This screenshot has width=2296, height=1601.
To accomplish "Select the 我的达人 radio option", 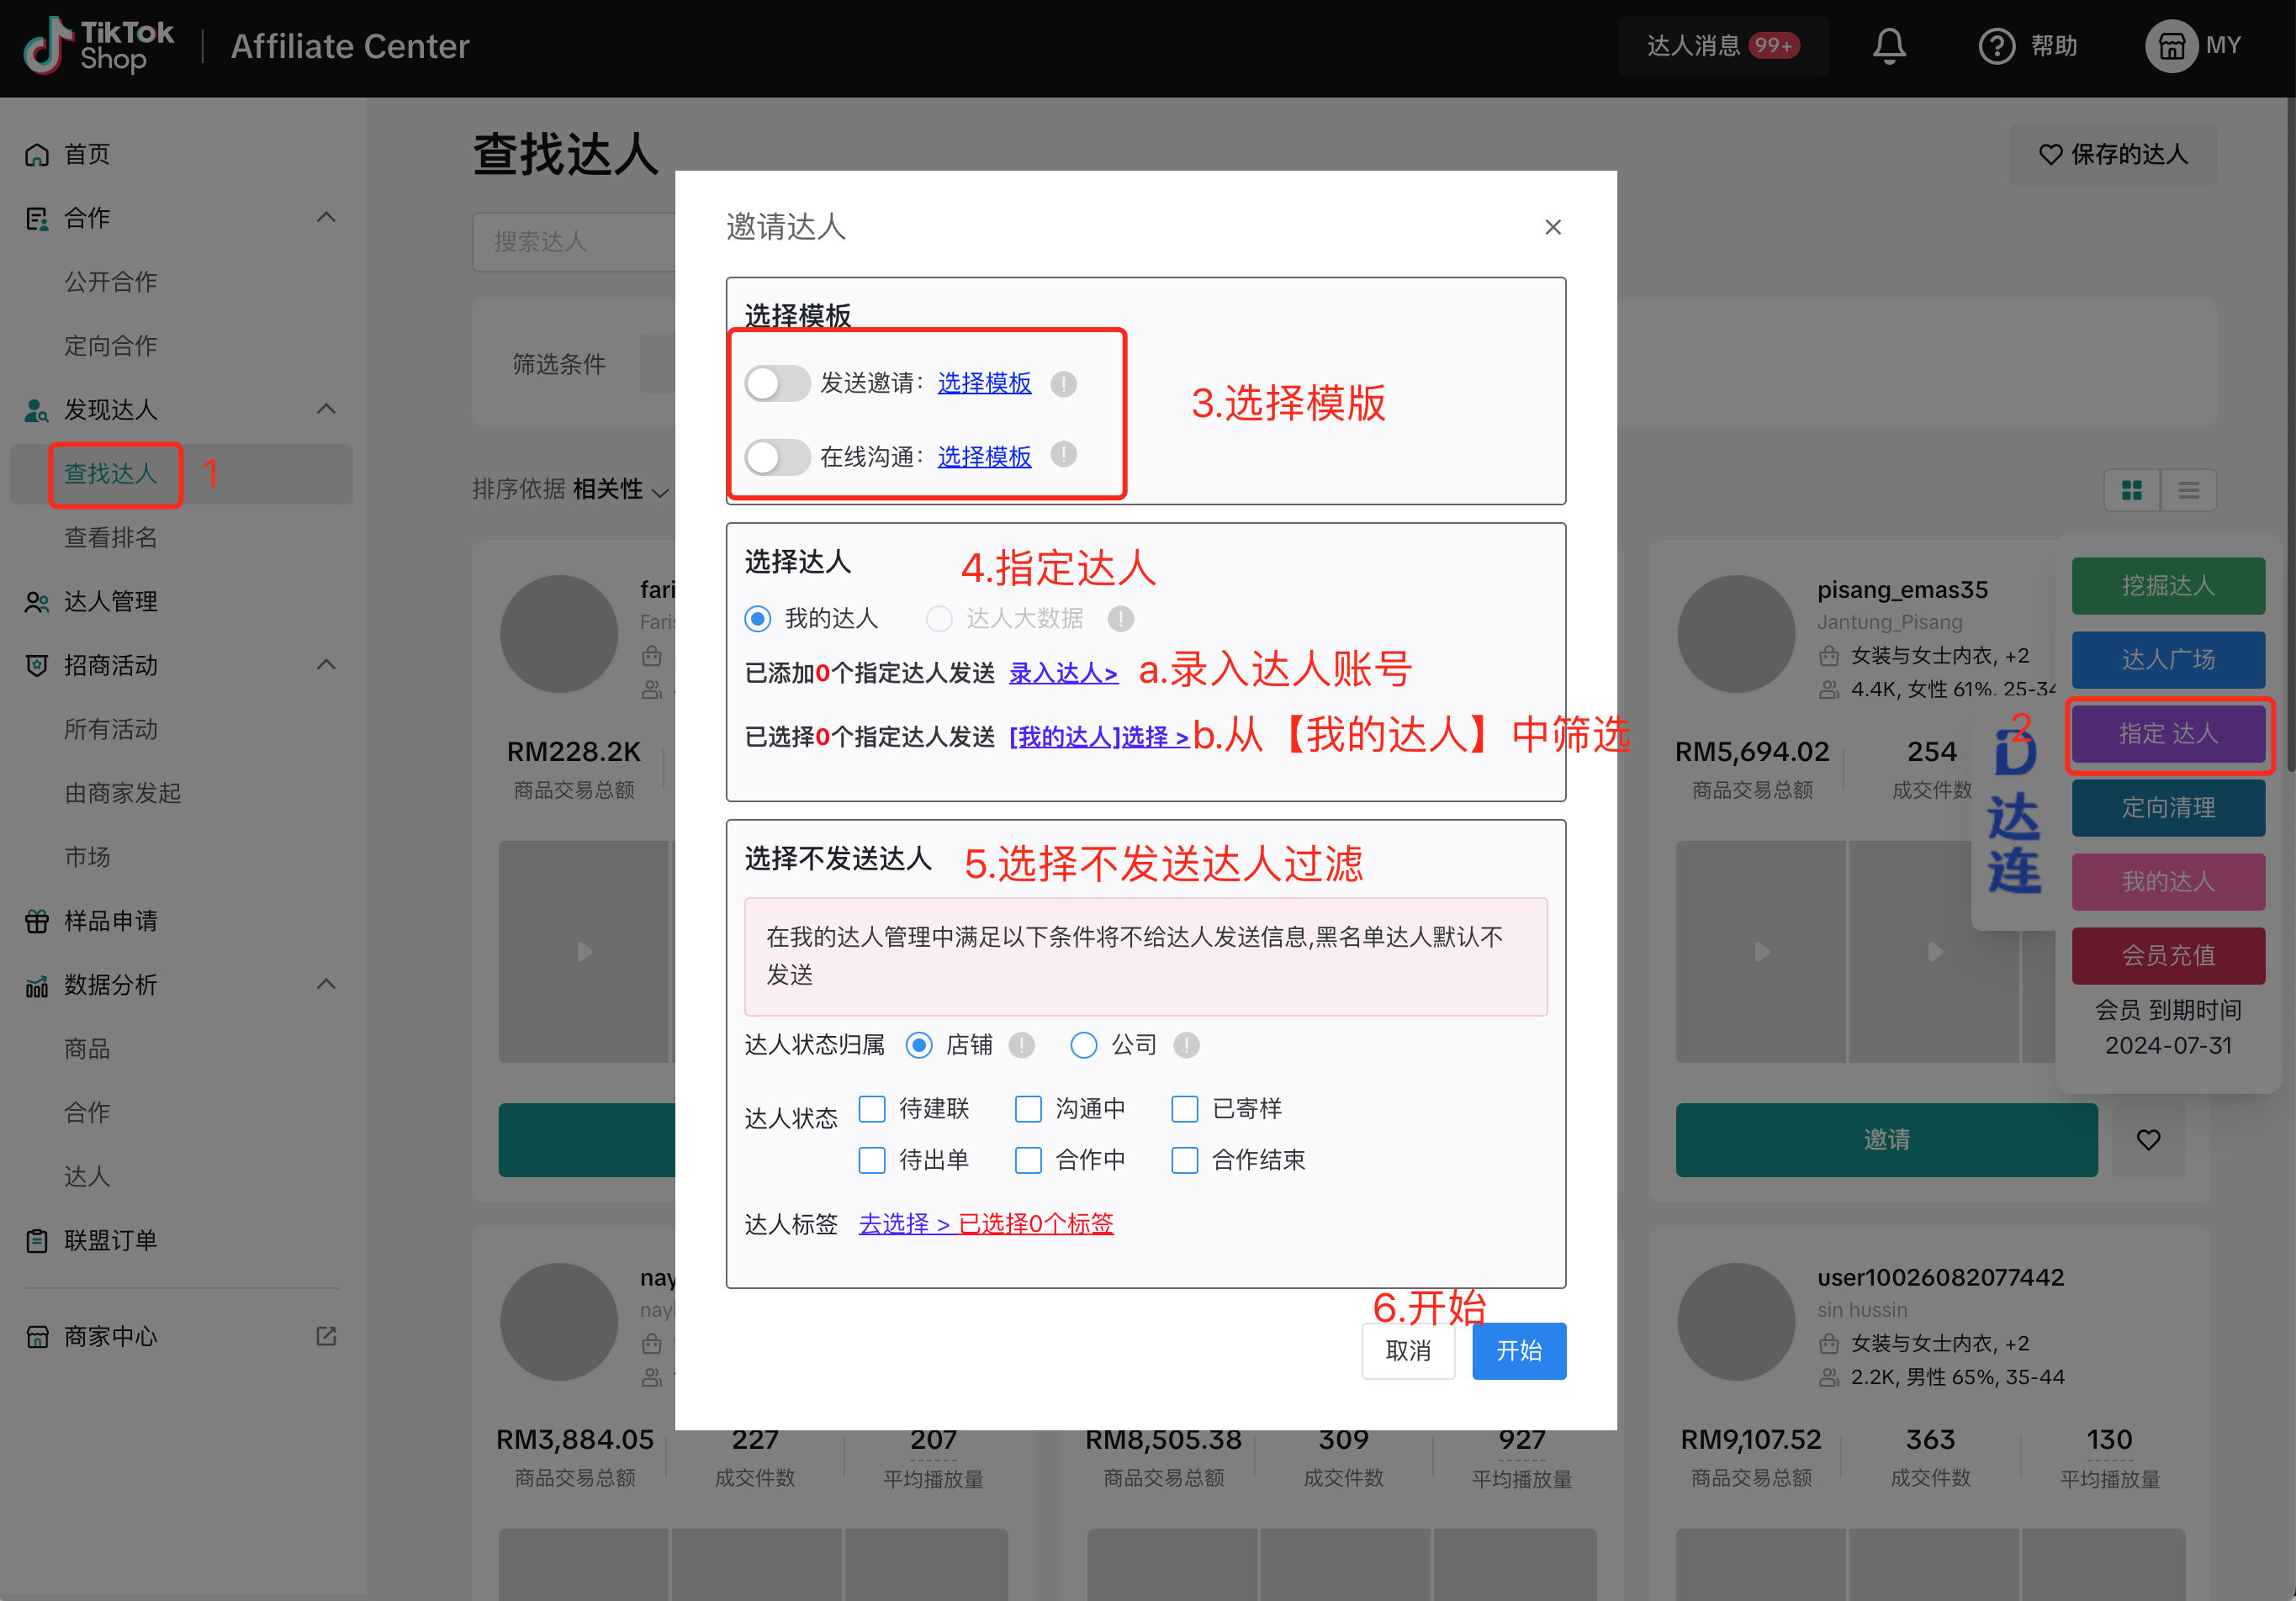I will 757,619.
